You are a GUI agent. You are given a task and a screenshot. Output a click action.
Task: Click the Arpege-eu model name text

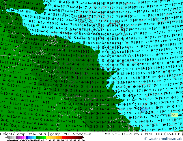pos(83,134)
